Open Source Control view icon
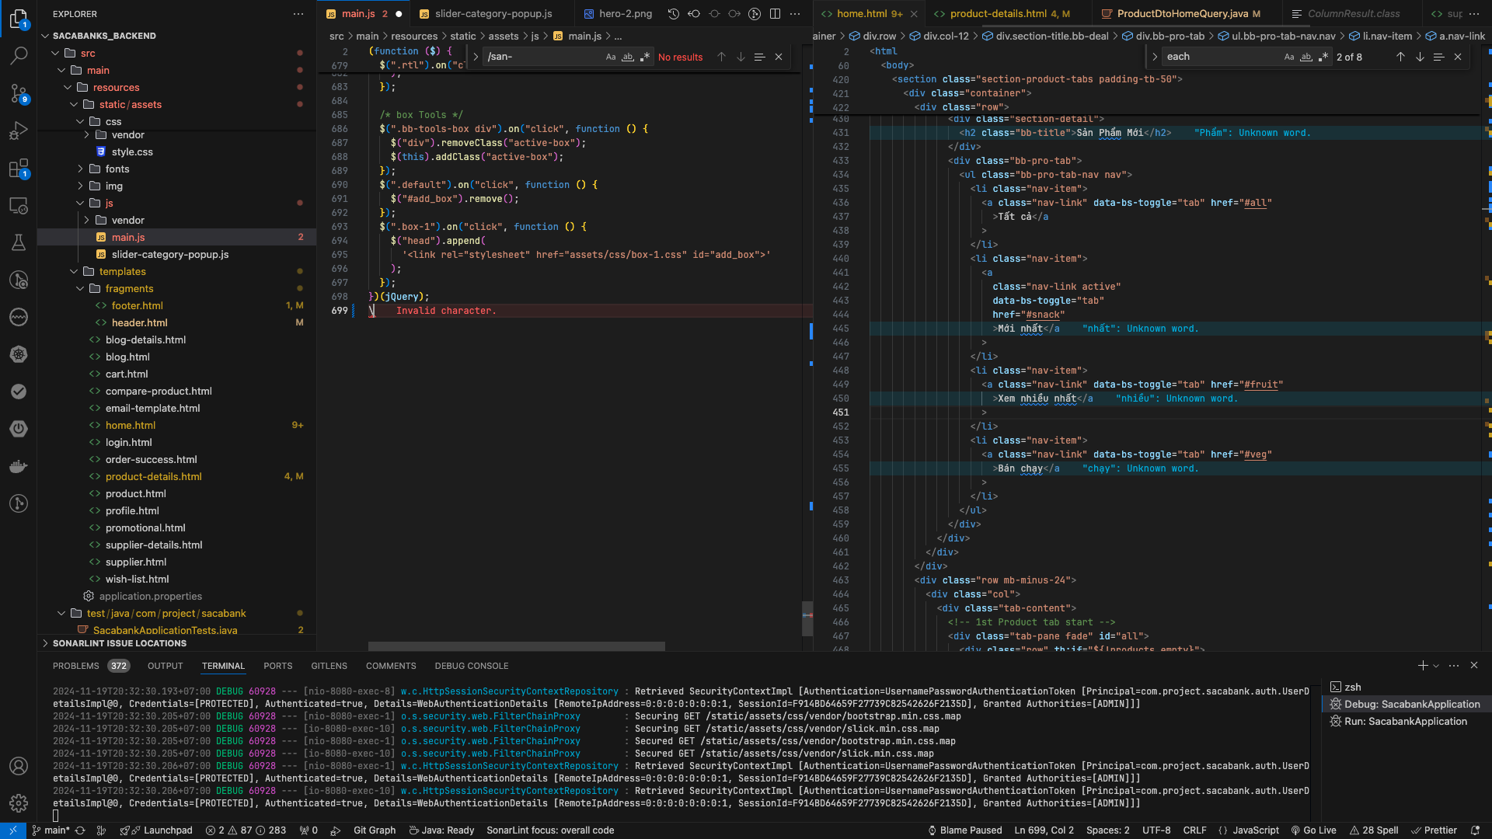 pyautogui.click(x=19, y=93)
